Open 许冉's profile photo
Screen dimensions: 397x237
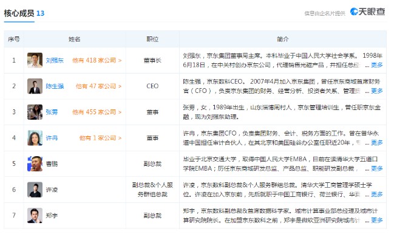tap(35, 138)
